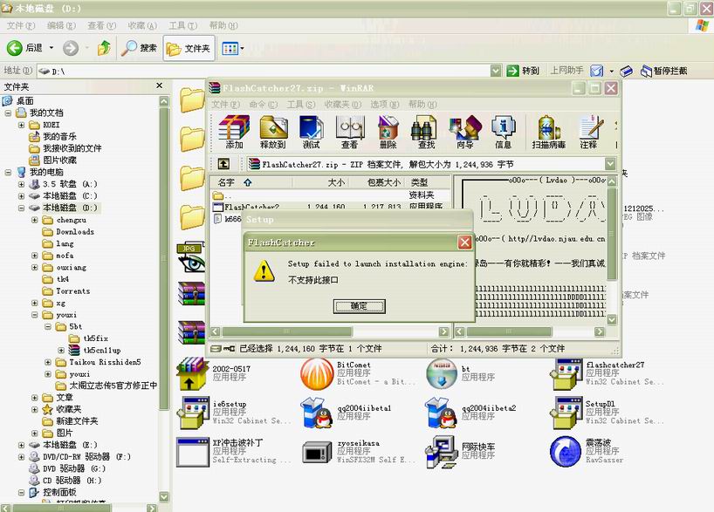Click the WinRAR Delete (删除) icon
This screenshot has width=714, height=512.
click(388, 132)
